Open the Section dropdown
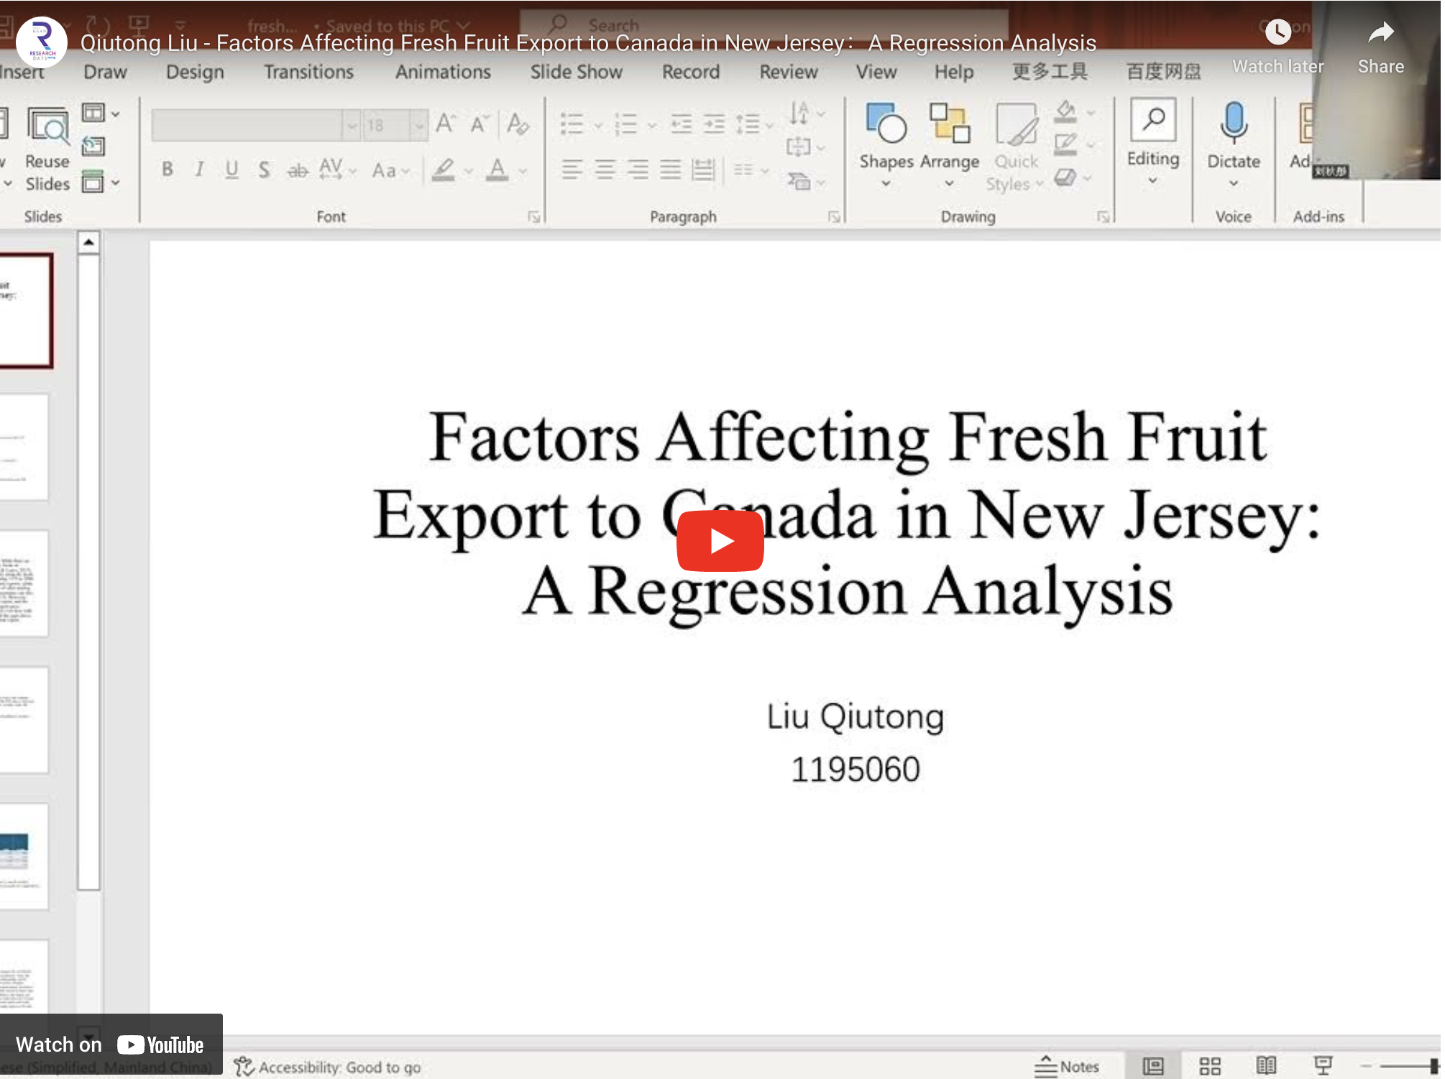 pos(100,182)
